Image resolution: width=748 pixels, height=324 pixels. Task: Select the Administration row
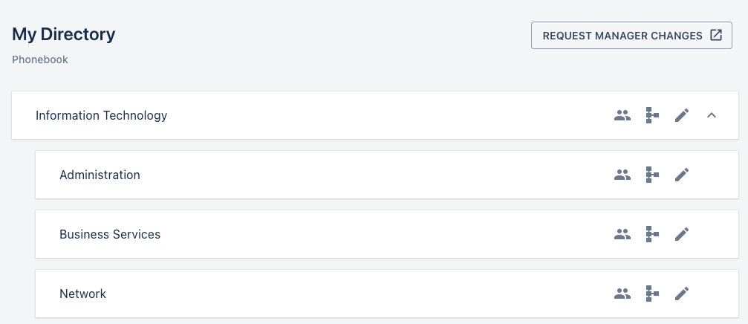(100, 175)
